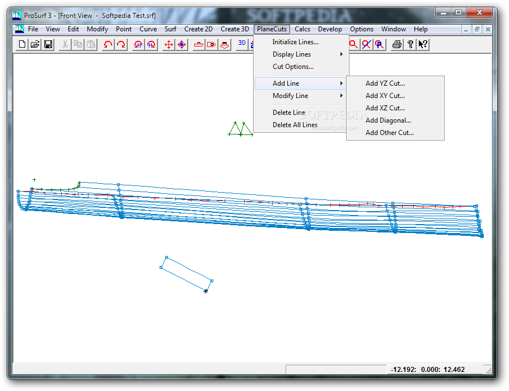Screen dimensions: 509x391
Task: Click the red Undo arrow icon
Action: [x=108, y=44]
